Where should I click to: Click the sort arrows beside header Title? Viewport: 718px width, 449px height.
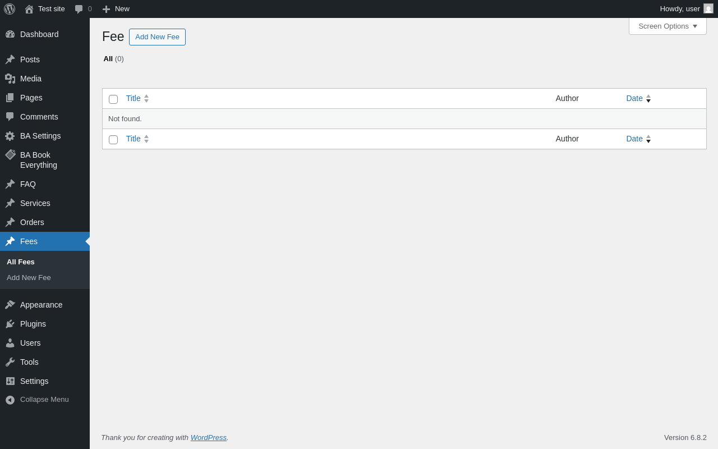click(x=146, y=98)
